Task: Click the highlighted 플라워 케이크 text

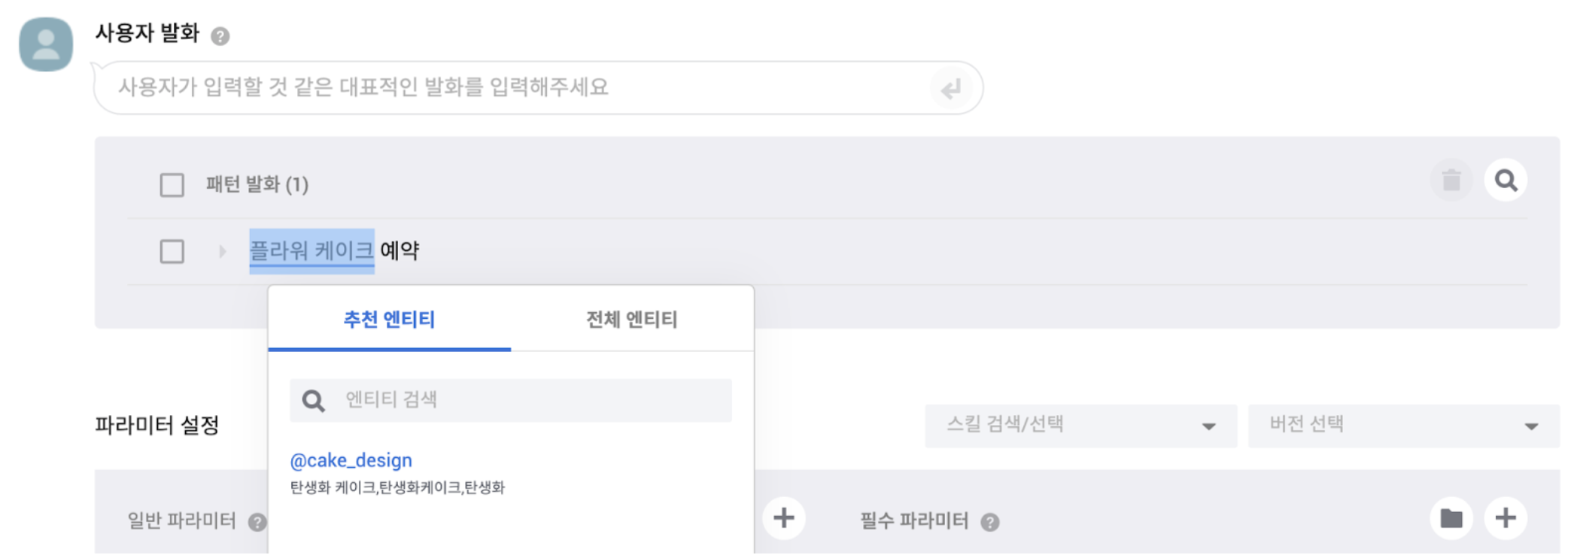Action: [311, 250]
